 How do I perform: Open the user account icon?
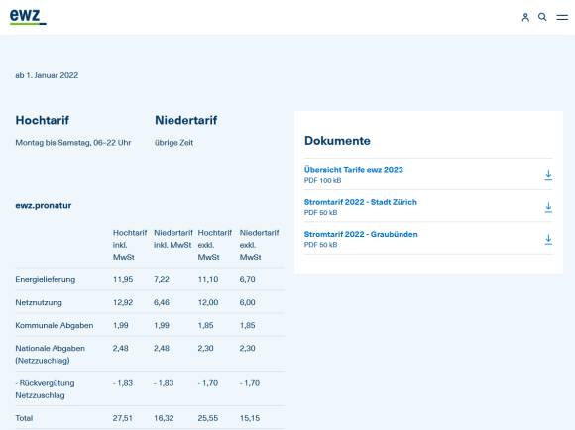(525, 17)
